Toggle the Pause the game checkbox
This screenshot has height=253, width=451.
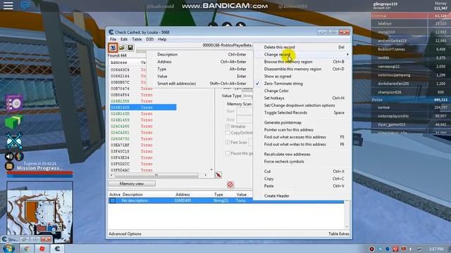(228, 153)
